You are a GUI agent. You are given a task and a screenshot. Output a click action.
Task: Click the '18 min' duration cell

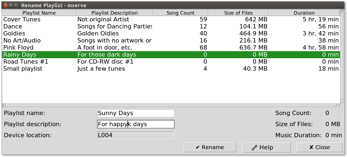click(x=329, y=69)
